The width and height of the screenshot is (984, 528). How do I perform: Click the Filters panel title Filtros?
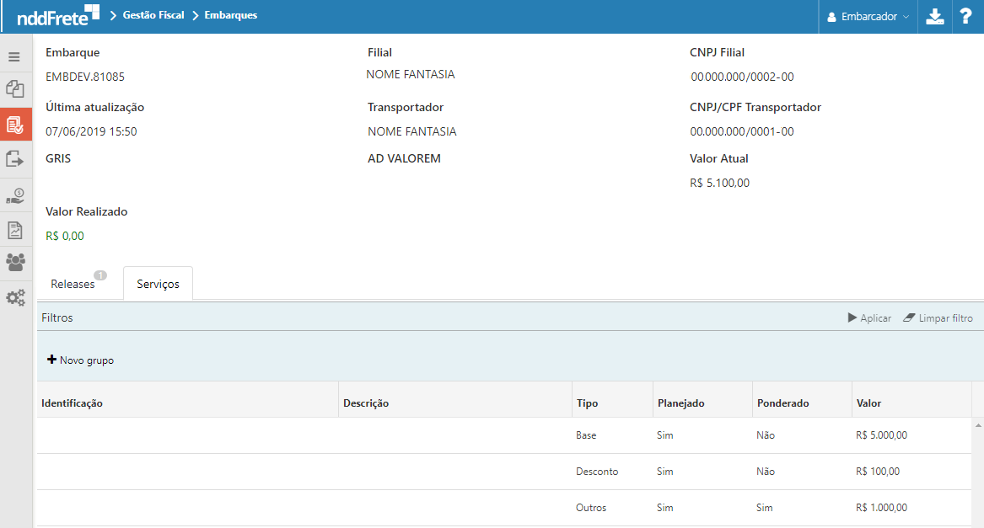point(57,318)
